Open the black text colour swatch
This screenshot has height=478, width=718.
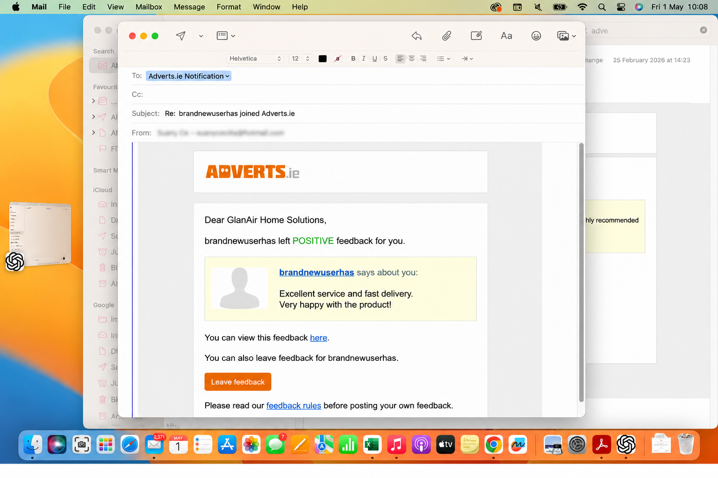323,58
